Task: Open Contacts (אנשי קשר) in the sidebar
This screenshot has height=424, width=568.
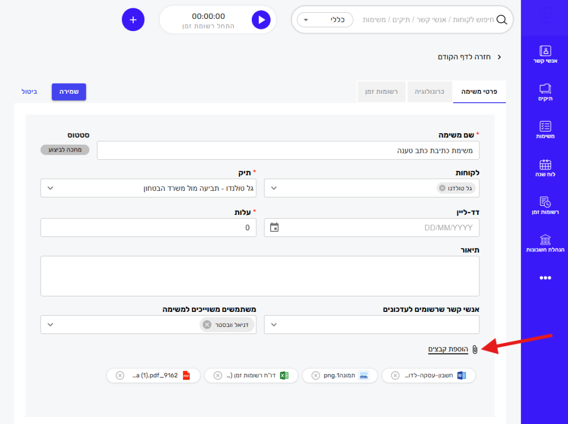Action: [545, 54]
